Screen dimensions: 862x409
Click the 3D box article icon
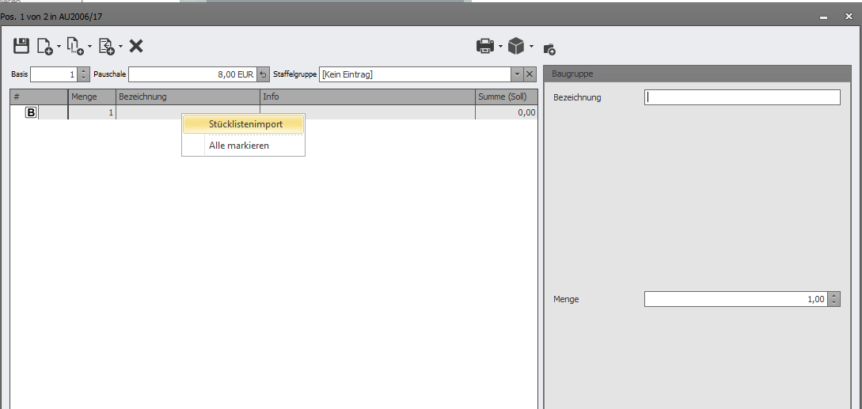516,47
